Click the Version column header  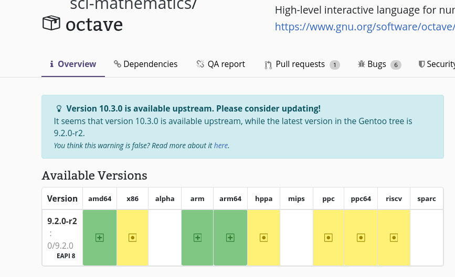click(x=62, y=198)
